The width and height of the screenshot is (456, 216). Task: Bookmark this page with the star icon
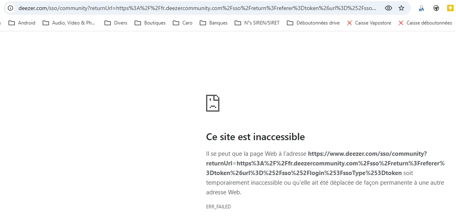click(x=401, y=8)
